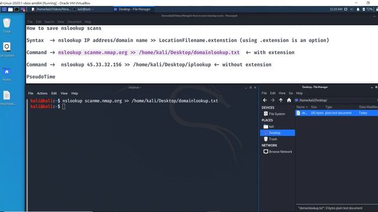
Task: Launch the terminal from the top panel launcher
Action: 17,9
